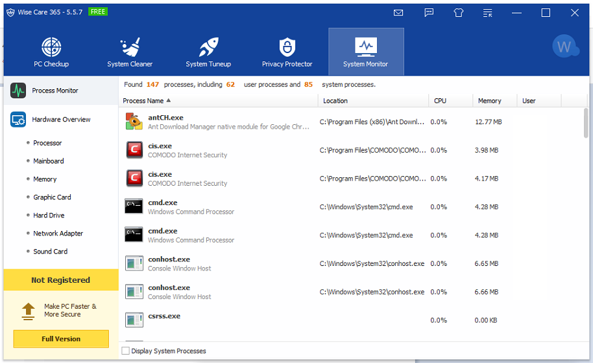Click the PC Checkup radar icon
Image resolution: width=593 pixels, height=363 pixels.
pos(51,47)
